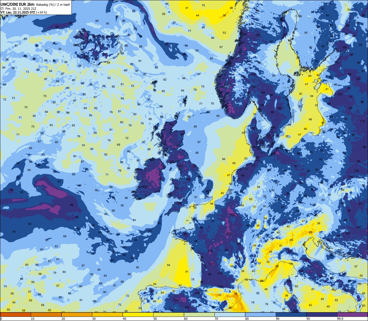Click the humidity value '28' over the Alps
Image resolution: width=368 pixels, height=321 pixels.
coord(291,240)
